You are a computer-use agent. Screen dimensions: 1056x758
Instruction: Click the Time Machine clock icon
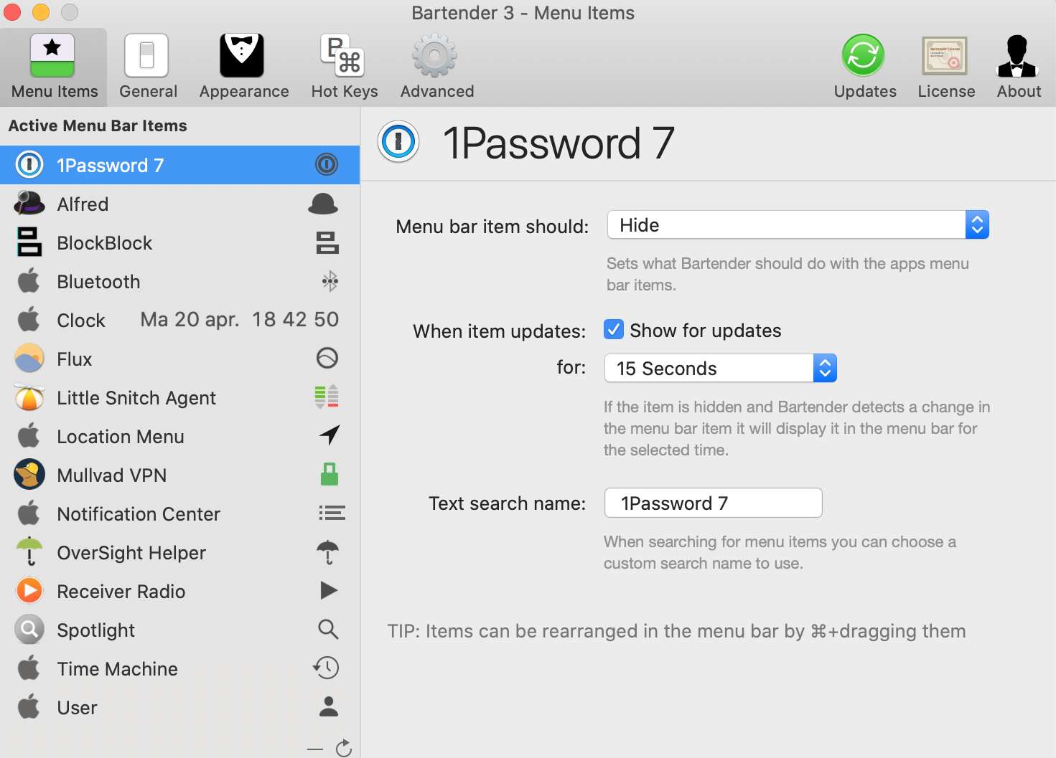[x=326, y=668]
